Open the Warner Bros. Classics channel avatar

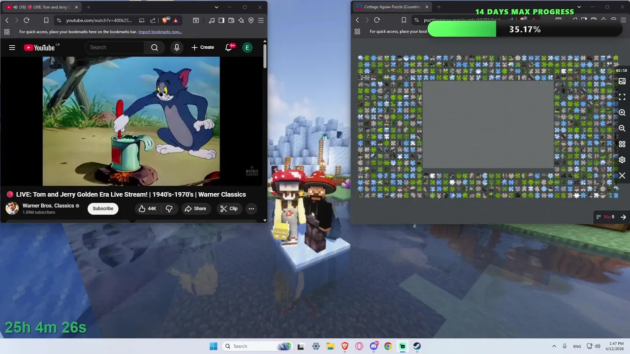(12, 208)
